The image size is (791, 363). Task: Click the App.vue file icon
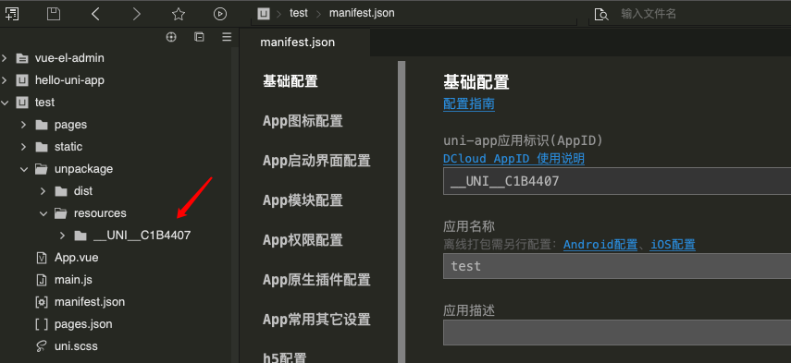point(42,258)
